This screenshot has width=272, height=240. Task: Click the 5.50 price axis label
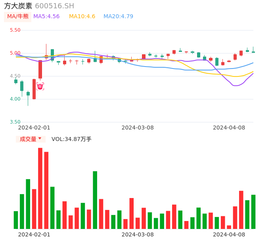(15, 30)
